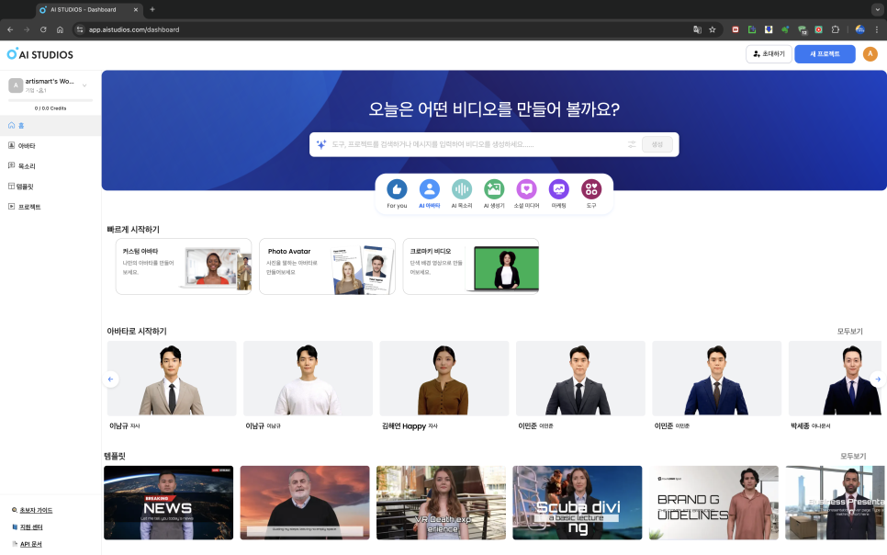The image size is (887, 555).
Task: Select the 마케팅 category icon
Action: tap(559, 189)
